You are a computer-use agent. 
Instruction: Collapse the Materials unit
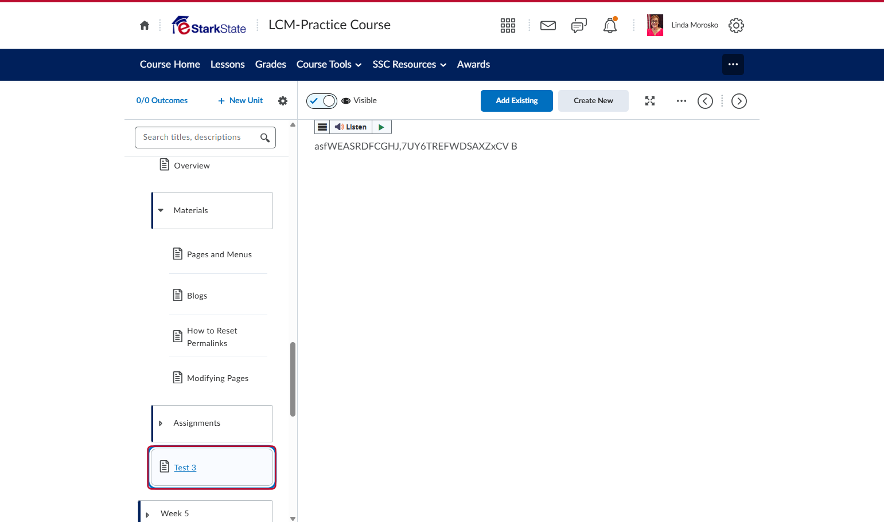click(161, 210)
